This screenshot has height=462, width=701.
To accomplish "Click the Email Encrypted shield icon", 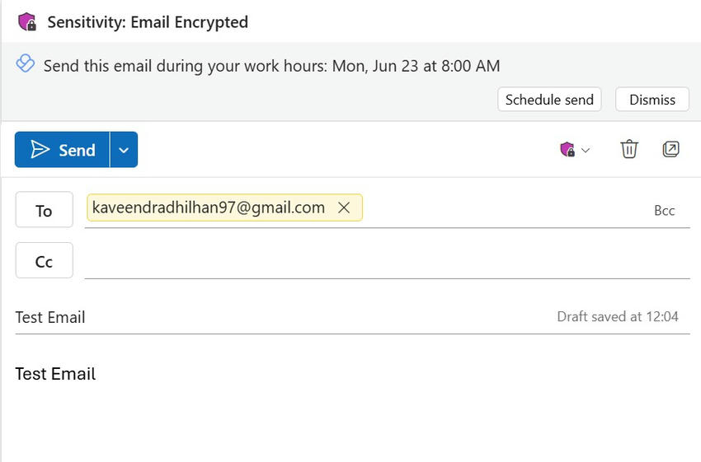I will click(x=27, y=22).
